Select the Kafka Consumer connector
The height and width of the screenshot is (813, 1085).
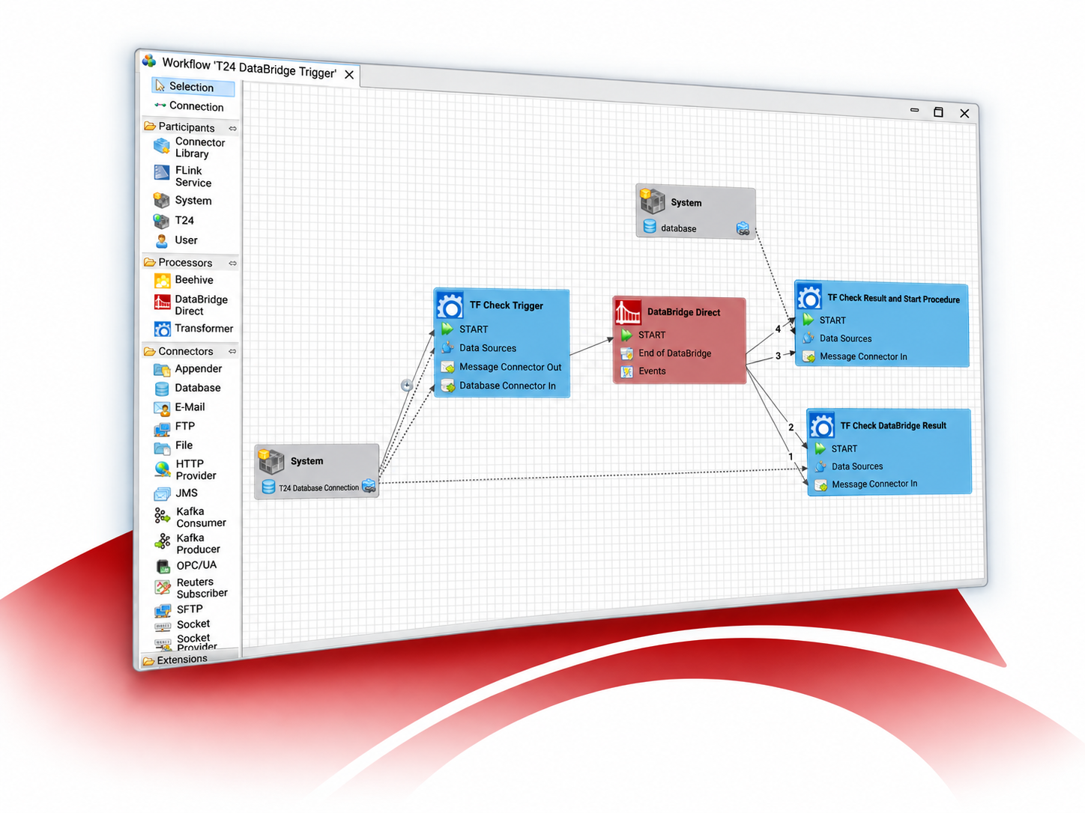pos(190,517)
